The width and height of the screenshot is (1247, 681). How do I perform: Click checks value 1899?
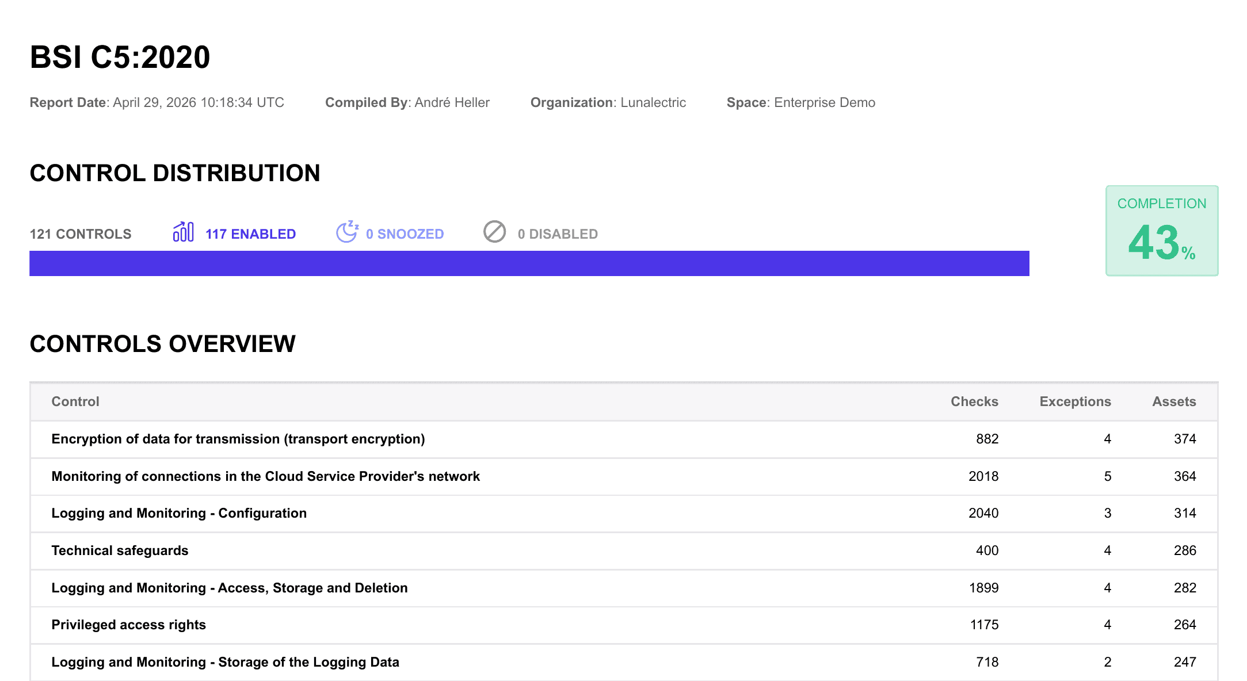[x=983, y=588]
